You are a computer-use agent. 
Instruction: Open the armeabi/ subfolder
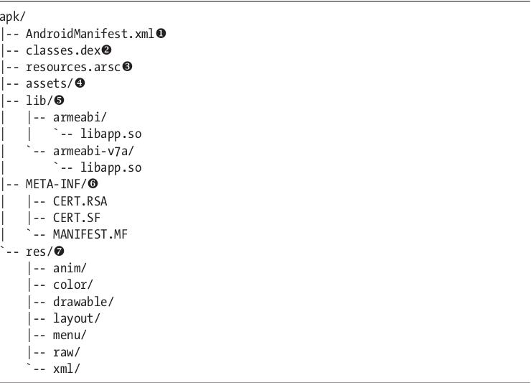point(80,117)
